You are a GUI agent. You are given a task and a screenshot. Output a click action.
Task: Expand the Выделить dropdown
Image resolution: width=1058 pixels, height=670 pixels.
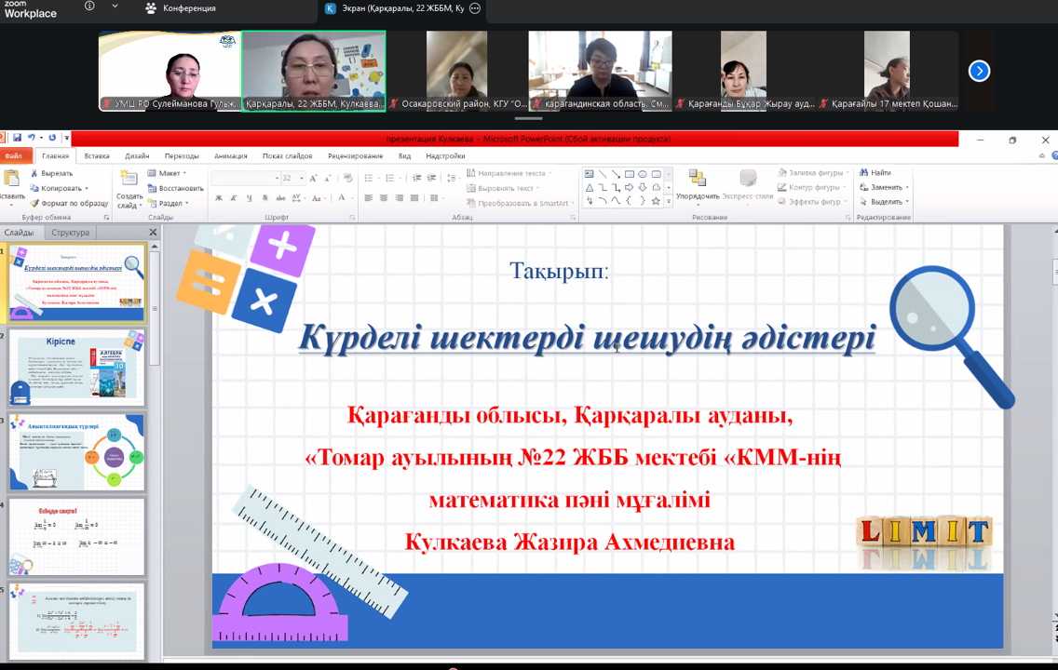click(885, 202)
